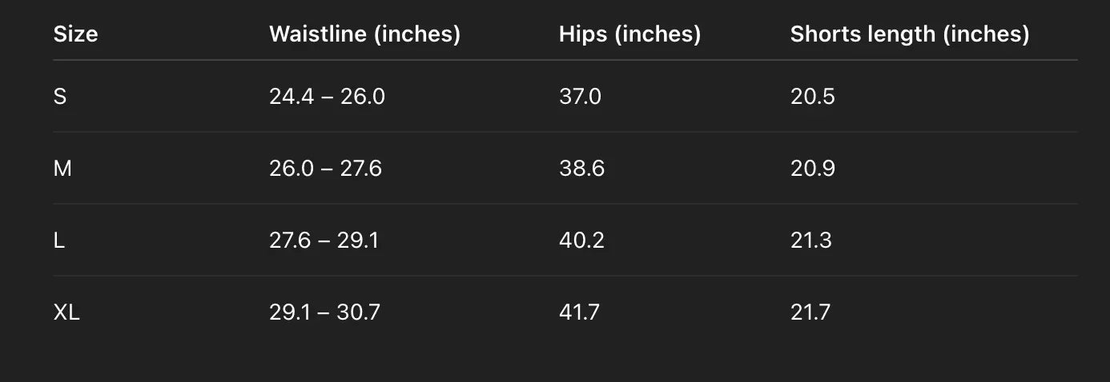This screenshot has width=1110, height=382.
Task: Click the Hips (inches) column header
Action: [629, 34]
